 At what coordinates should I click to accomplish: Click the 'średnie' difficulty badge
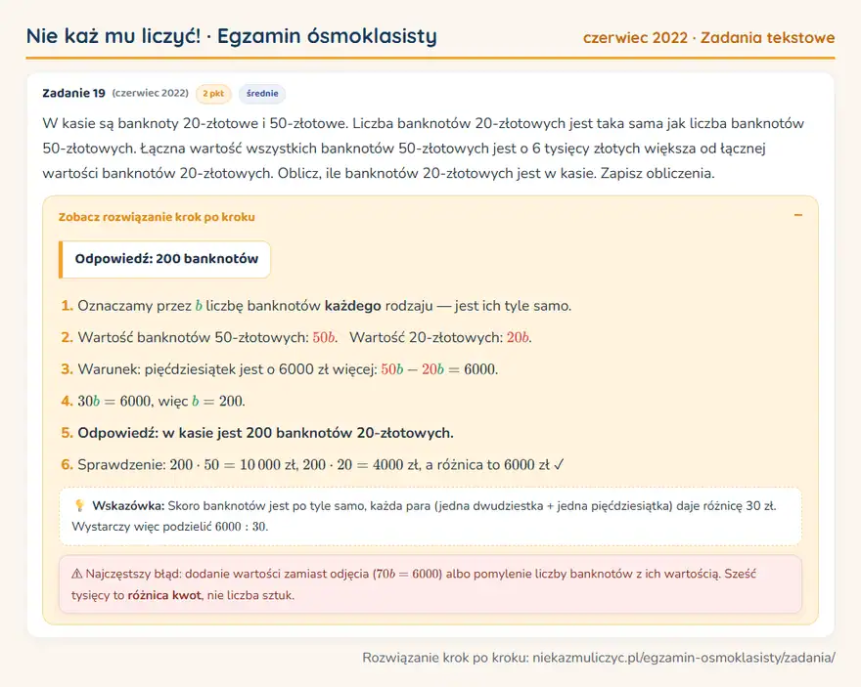coord(262,94)
